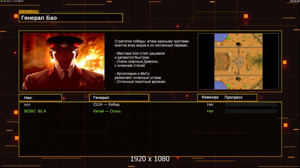Click the Команда column header

tap(210, 97)
